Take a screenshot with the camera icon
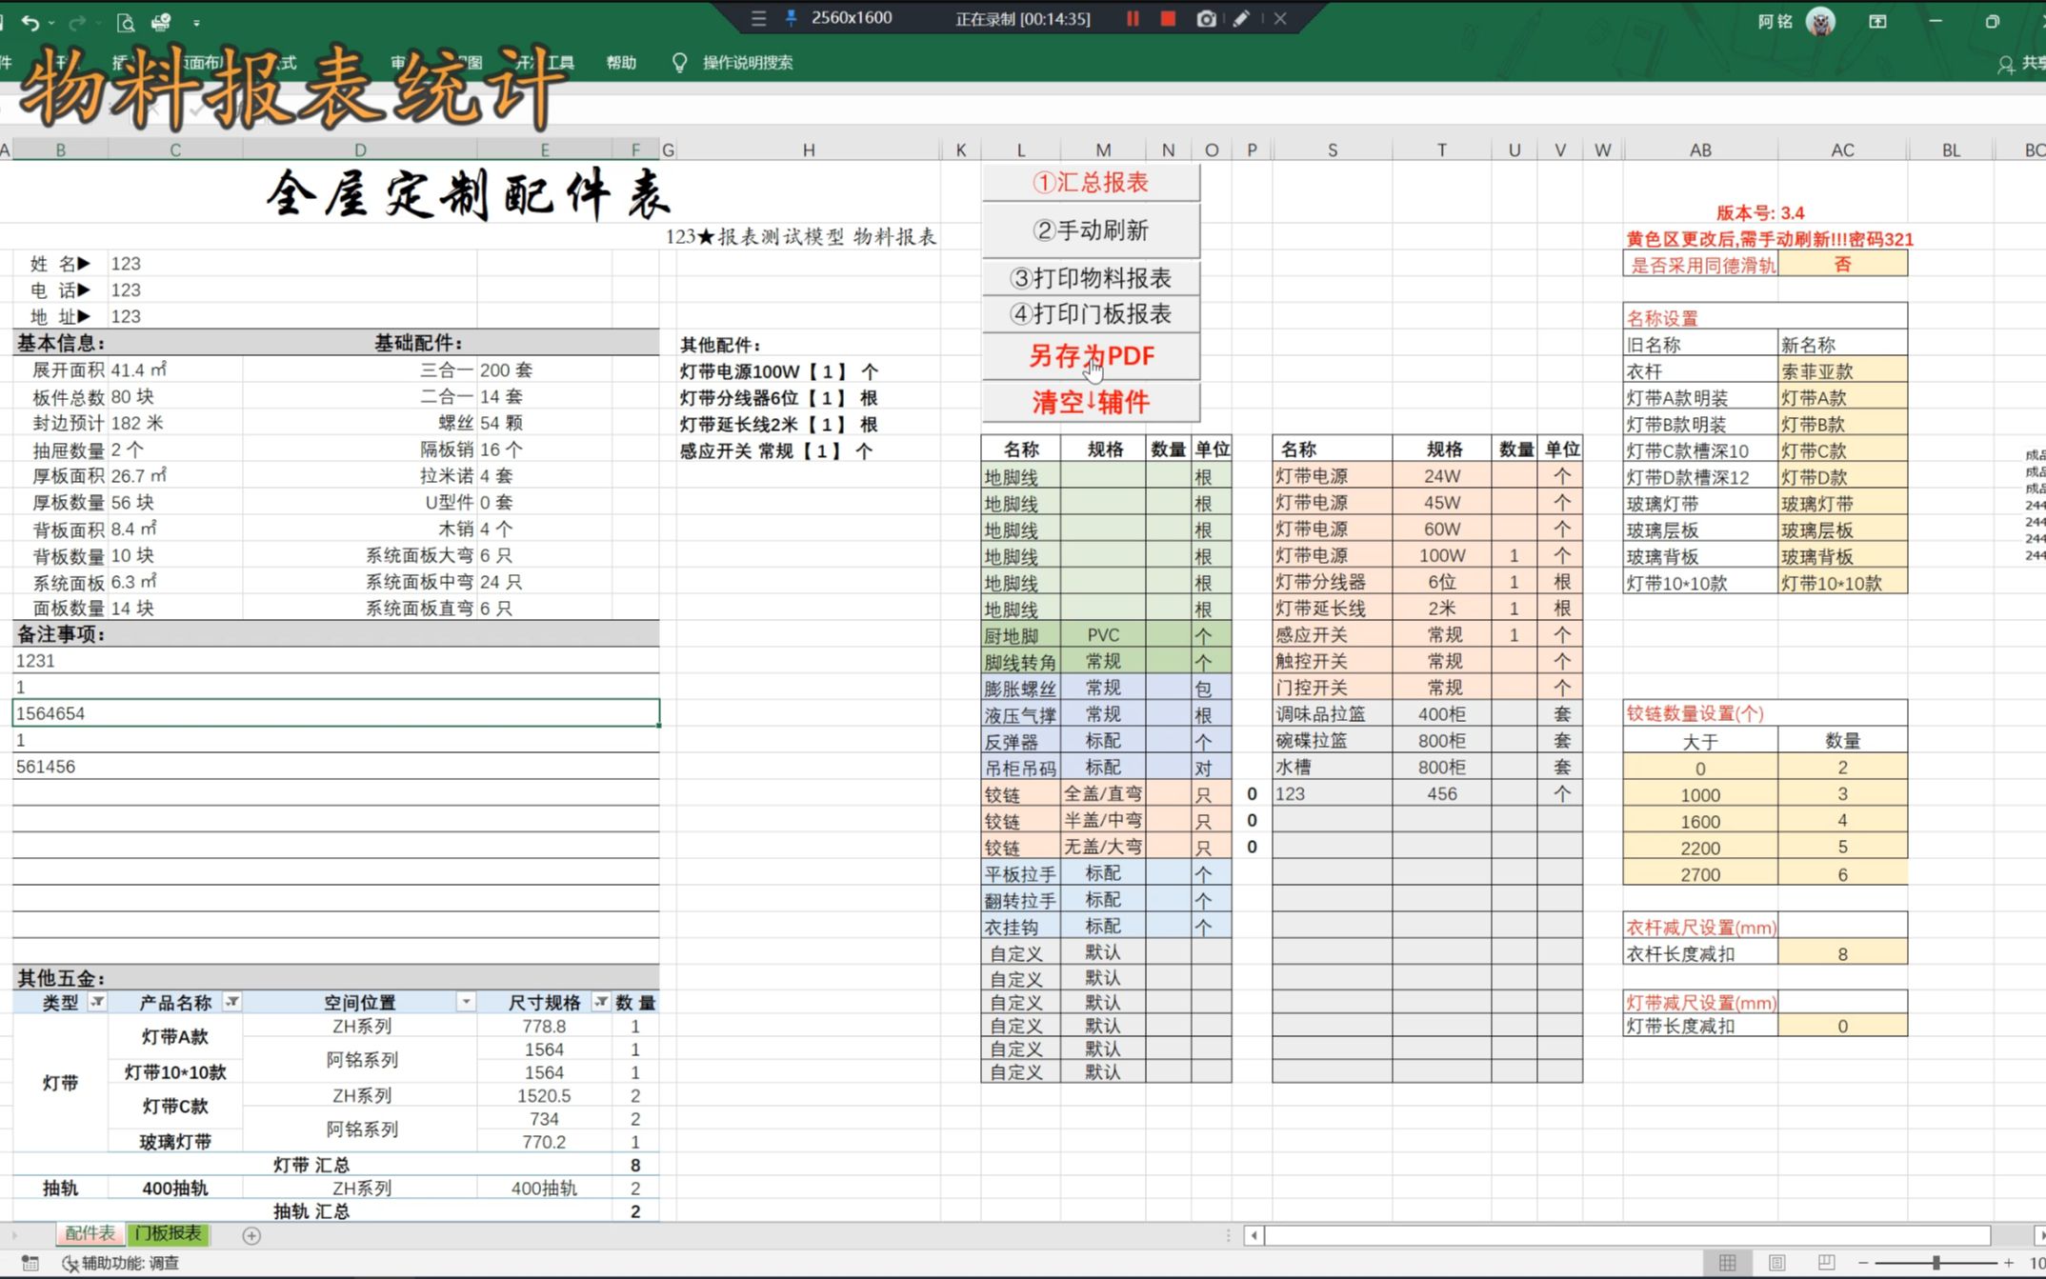The width and height of the screenshot is (2046, 1279). [1206, 18]
